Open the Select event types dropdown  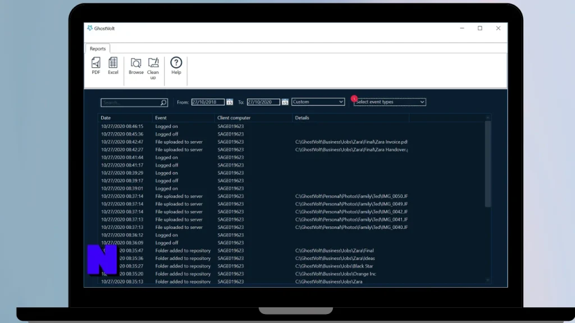coord(390,102)
